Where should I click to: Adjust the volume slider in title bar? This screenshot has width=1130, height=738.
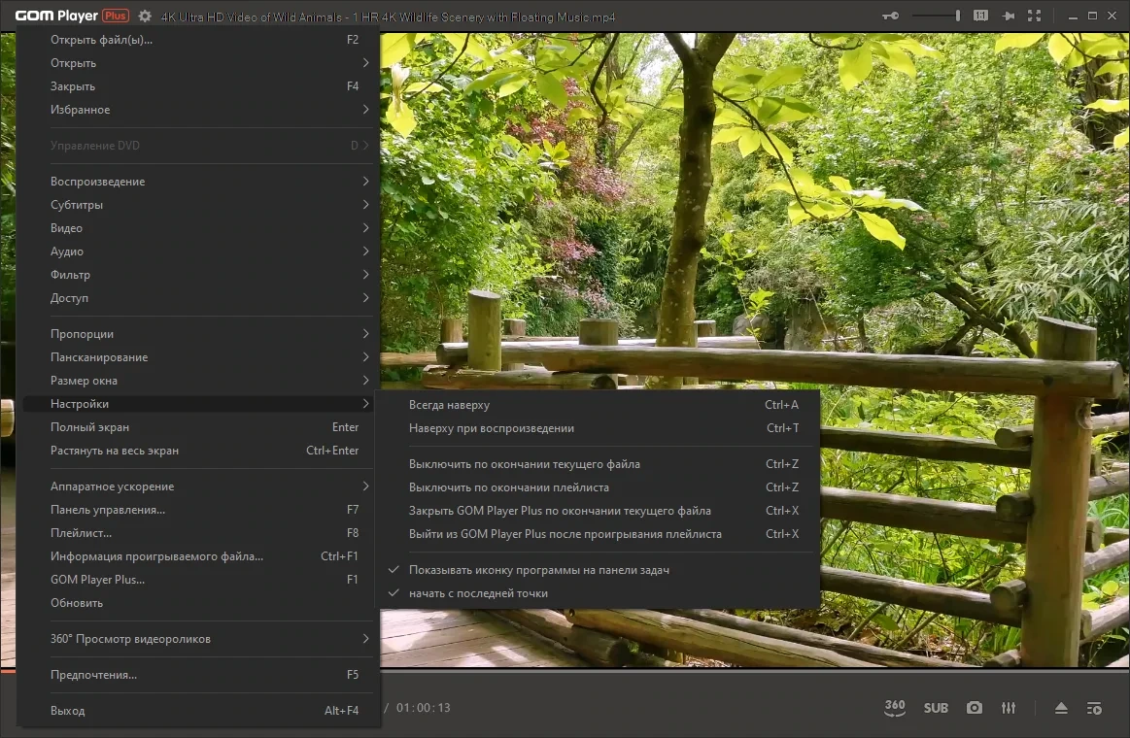pos(936,16)
